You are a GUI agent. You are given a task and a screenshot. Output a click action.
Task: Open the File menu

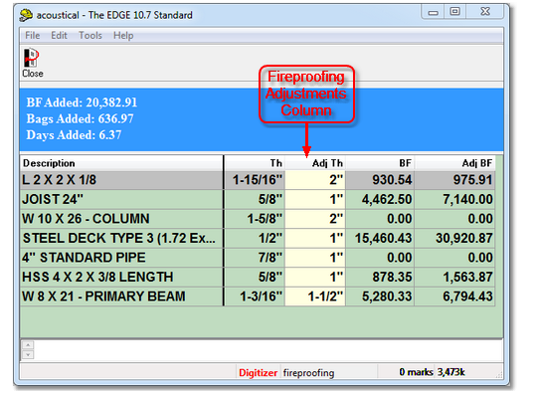coord(33,35)
